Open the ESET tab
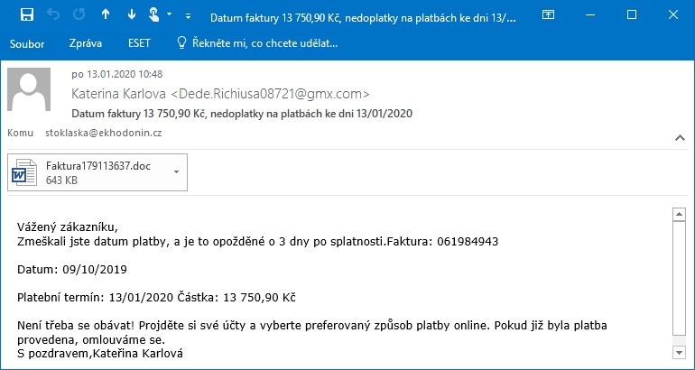Image resolution: width=695 pixels, height=370 pixels. (139, 43)
